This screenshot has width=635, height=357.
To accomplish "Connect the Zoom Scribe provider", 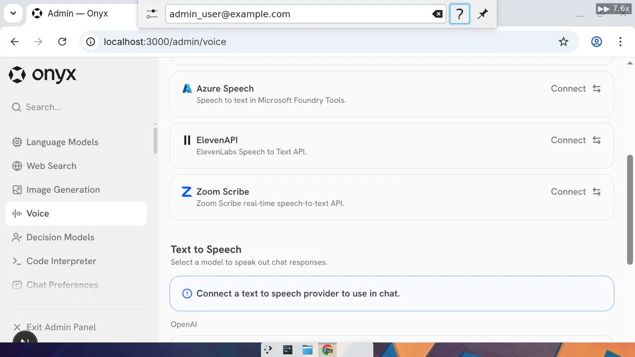I will 576,191.
